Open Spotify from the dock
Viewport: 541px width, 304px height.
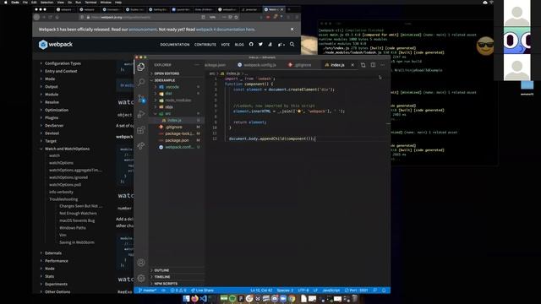click(x=232, y=299)
